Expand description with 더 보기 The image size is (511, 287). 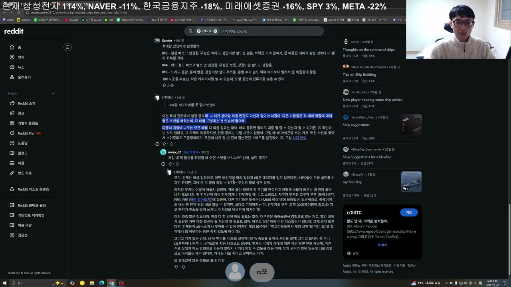click(382, 245)
